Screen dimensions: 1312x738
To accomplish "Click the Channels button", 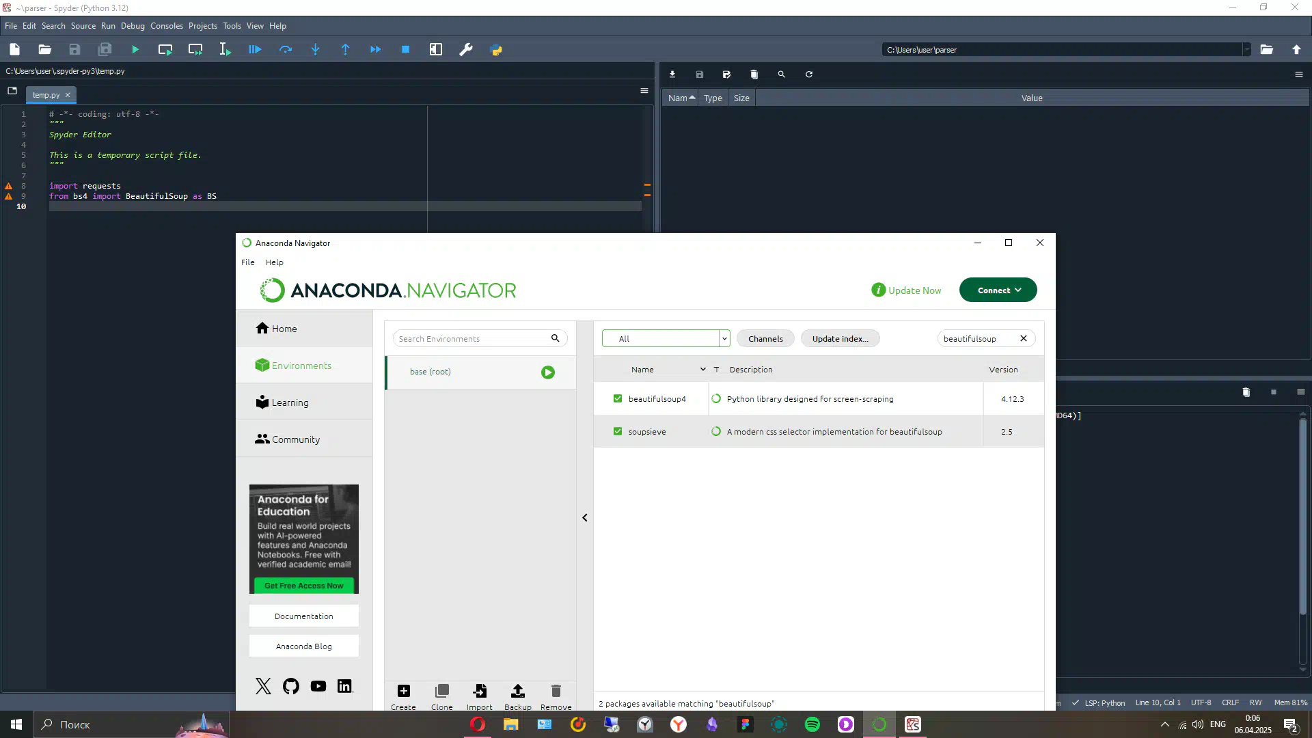I will [x=765, y=338].
